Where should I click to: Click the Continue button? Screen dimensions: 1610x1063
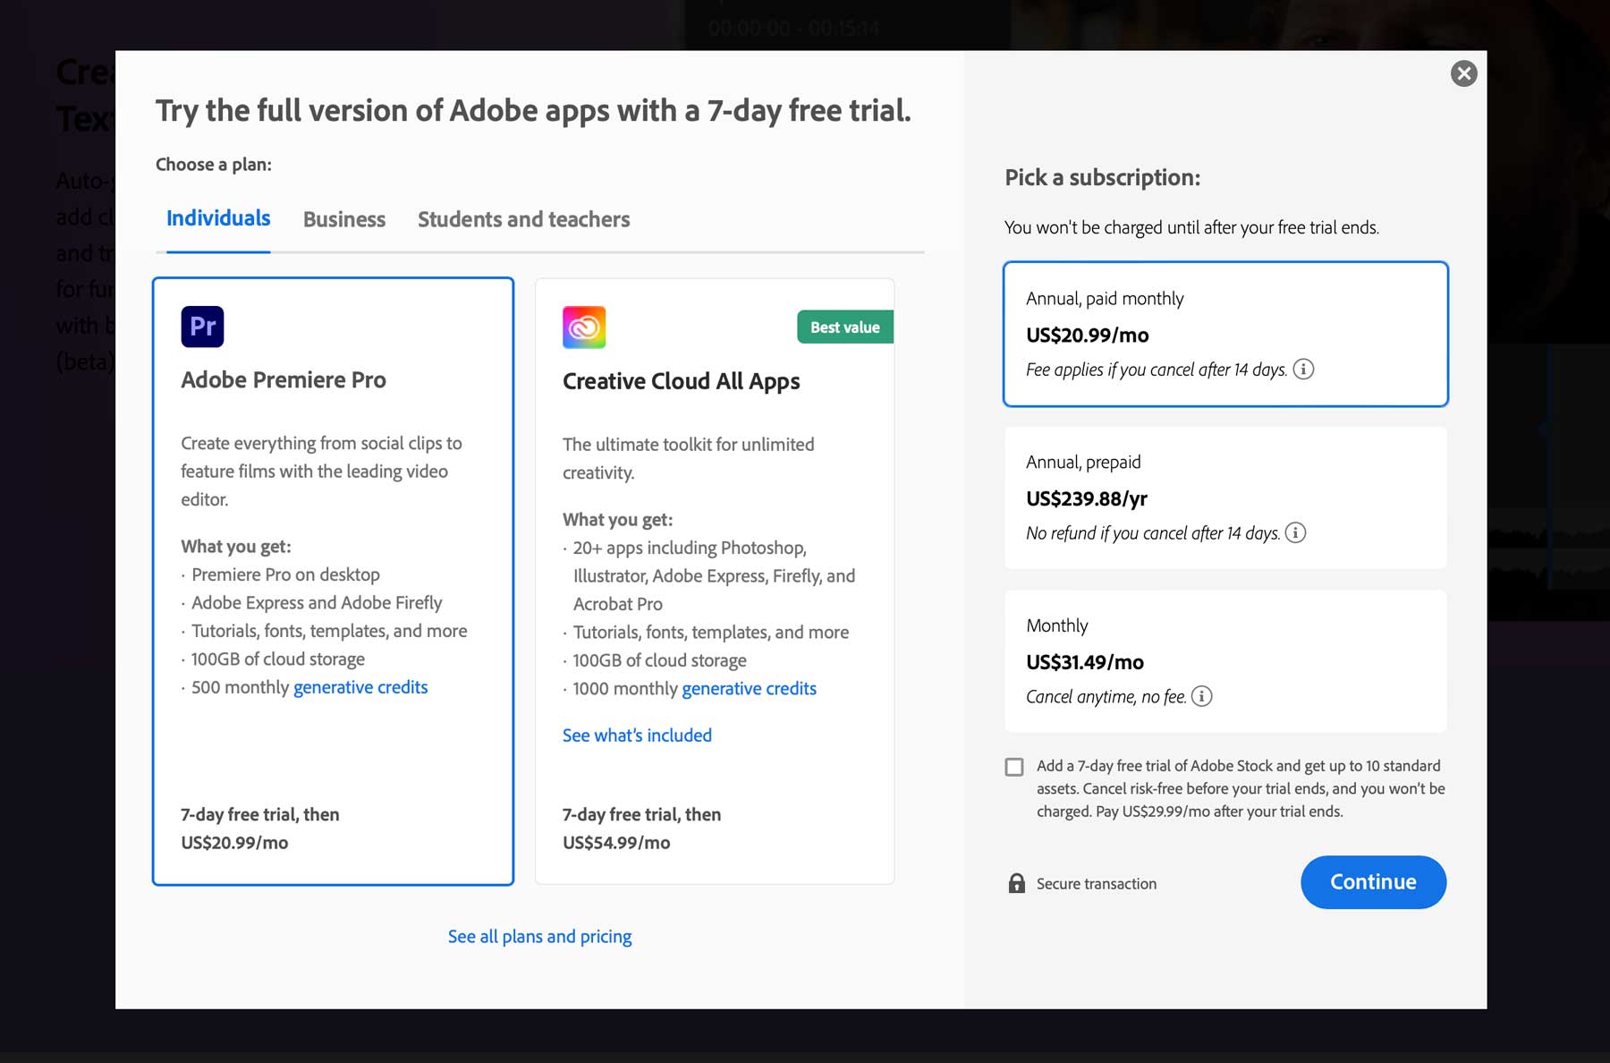coord(1373,881)
